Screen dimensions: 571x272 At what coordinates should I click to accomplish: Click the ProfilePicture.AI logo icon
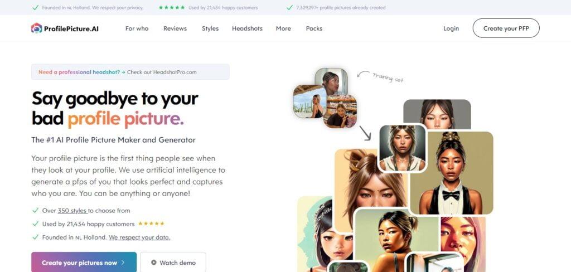pyautogui.click(x=36, y=28)
